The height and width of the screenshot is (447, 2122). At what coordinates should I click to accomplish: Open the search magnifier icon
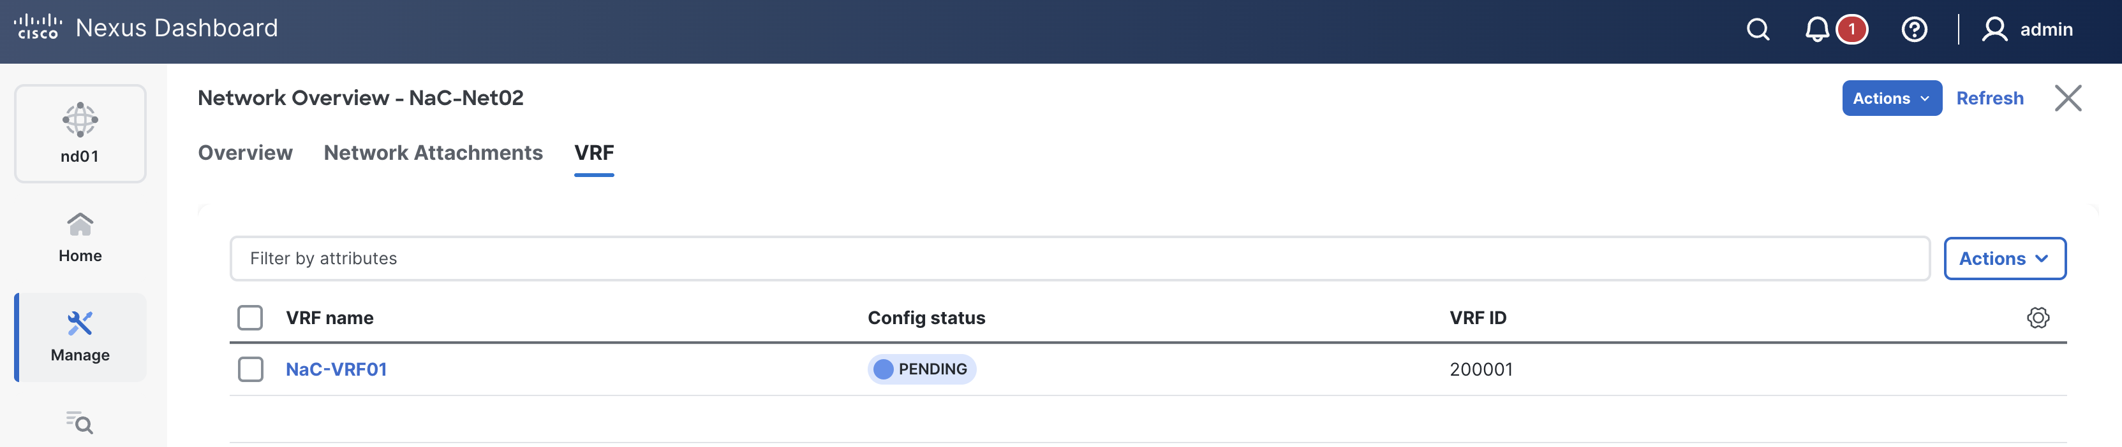tap(1757, 29)
